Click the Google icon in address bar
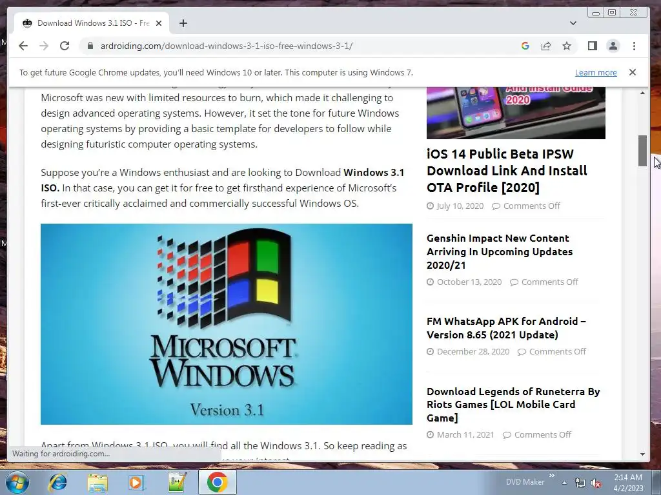This screenshot has height=495, width=661. pyautogui.click(x=525, y=46)
